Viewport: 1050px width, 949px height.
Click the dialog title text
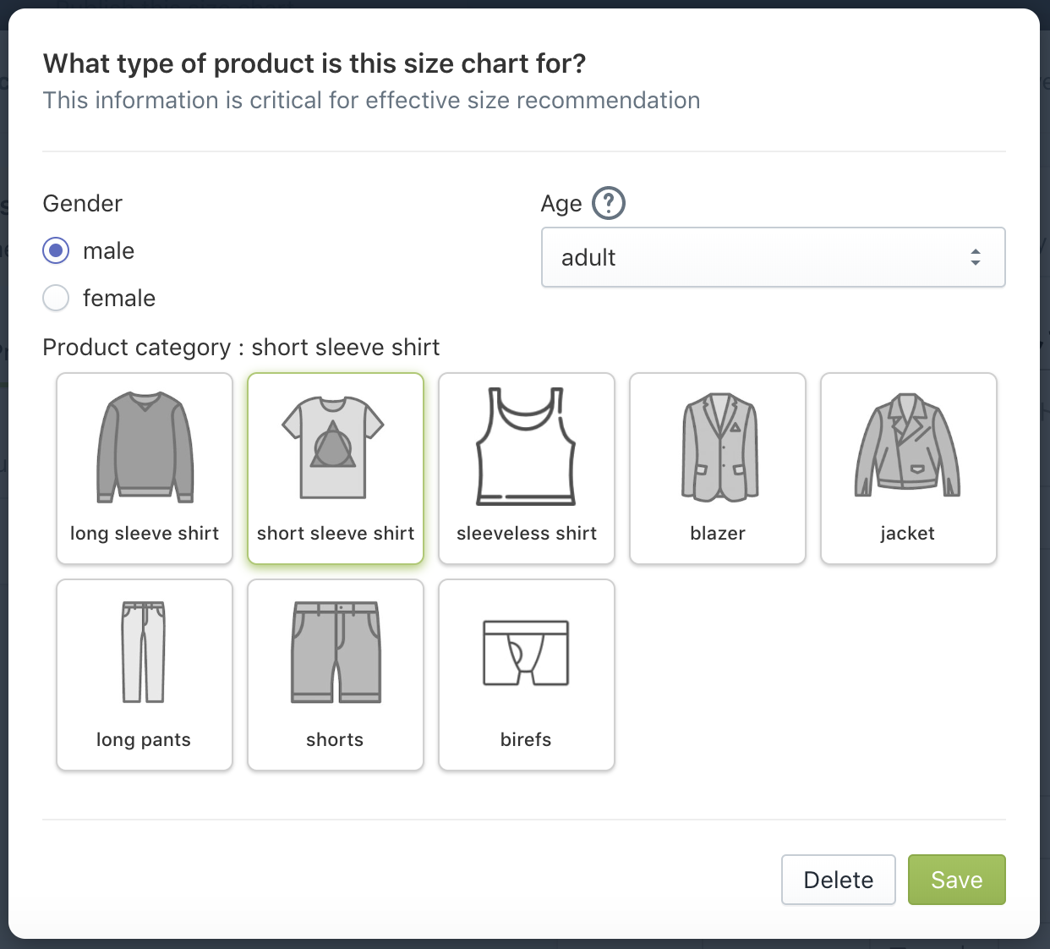(314, 63)
